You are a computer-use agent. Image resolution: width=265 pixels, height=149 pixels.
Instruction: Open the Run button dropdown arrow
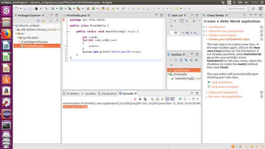click(x=65, y=9)
